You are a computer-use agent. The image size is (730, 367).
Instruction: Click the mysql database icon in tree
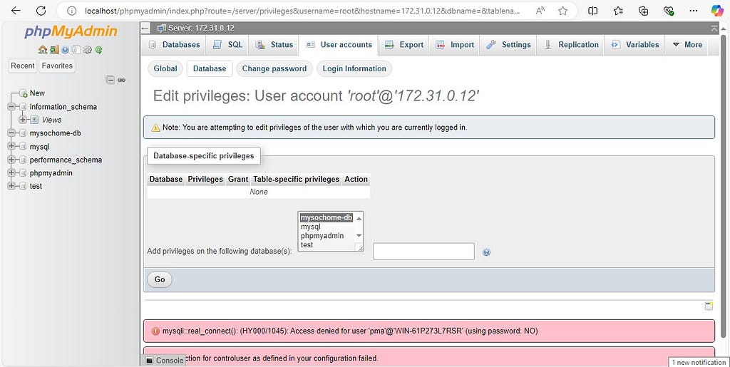23,147
